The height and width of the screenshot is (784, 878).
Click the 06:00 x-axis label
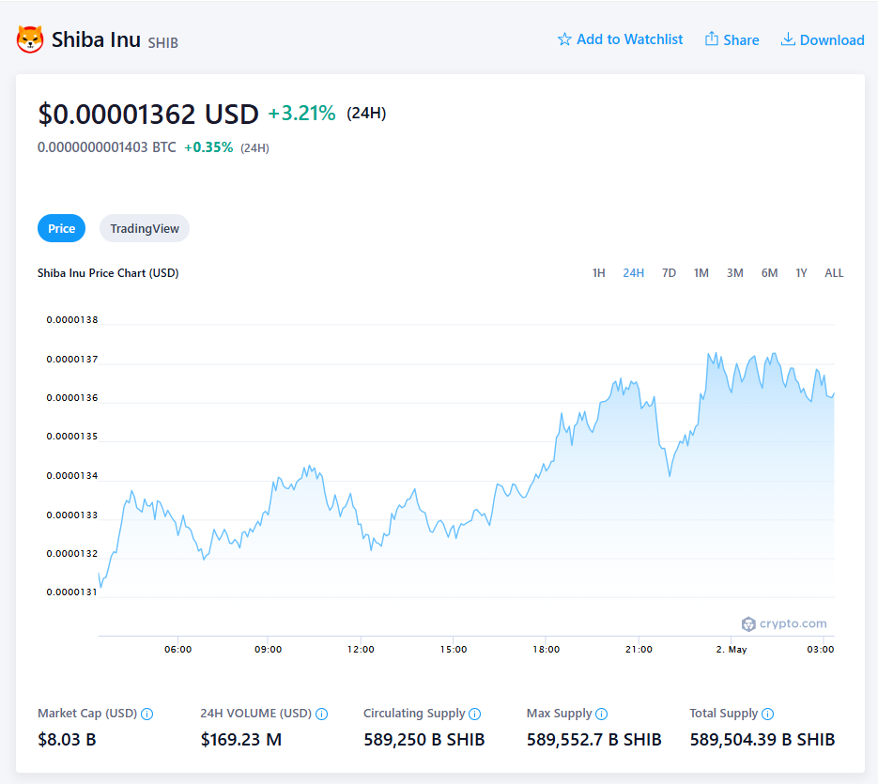pos(178,649)
